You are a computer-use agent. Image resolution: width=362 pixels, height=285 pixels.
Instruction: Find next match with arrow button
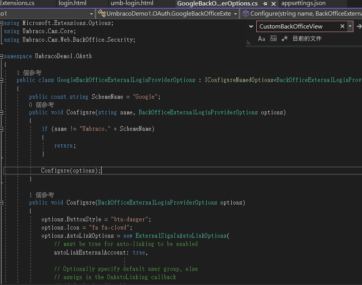point(359,27)
